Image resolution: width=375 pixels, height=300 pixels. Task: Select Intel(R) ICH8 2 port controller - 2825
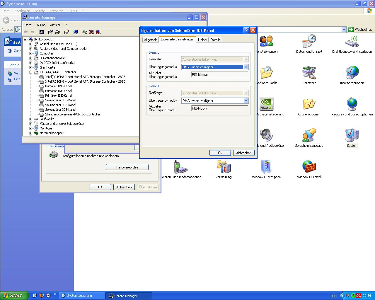coord(85,77)
